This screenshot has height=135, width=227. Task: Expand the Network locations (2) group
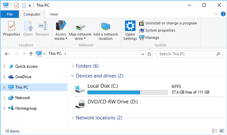pos(73,118)
